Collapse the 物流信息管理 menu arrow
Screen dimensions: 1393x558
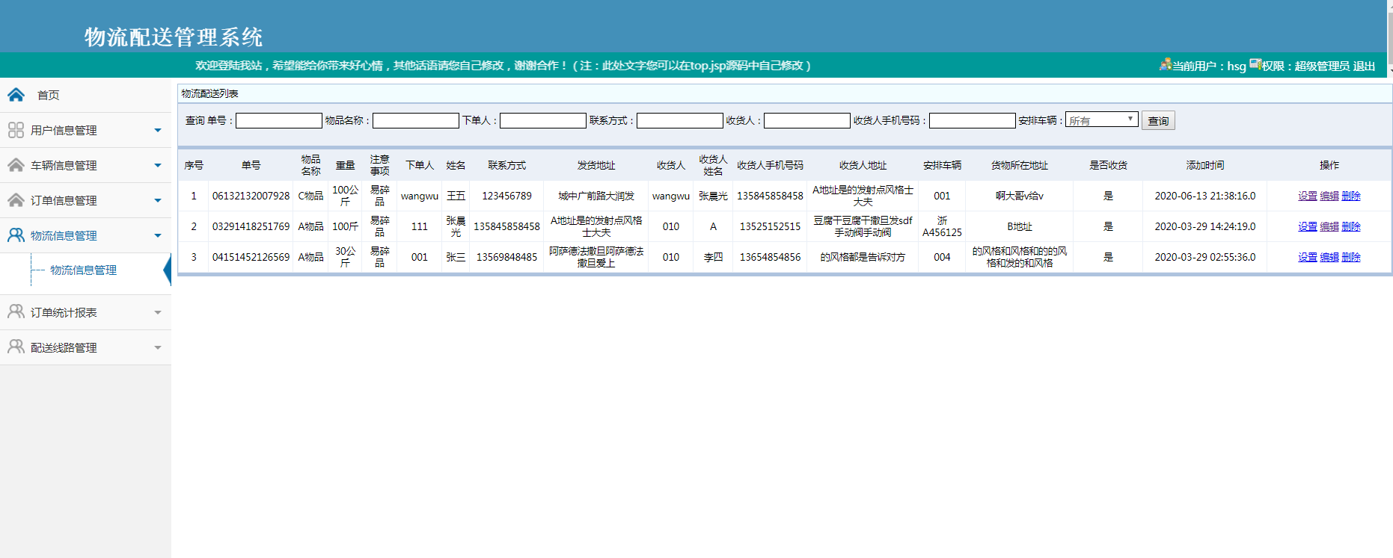point(158,235)
